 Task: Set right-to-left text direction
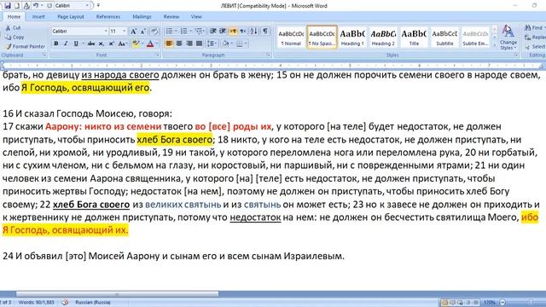242,32
